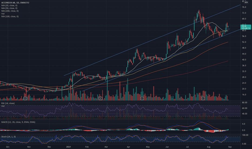Screen dimensions: 252x149
Task: Click the Feb label on the time axis
Action: 87,147
